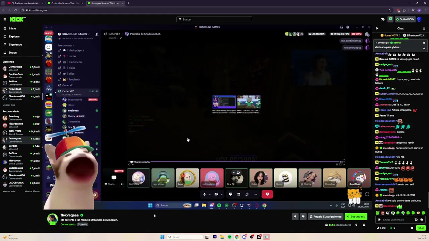Collapse recommended list with Mostrar Menos
Screen dimensions: 429x241
tap(32, 191)
